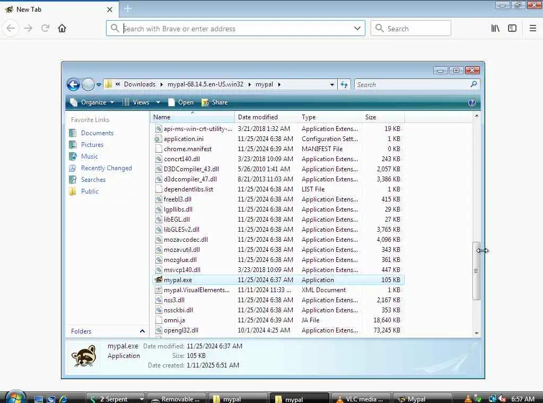Close the New Tab tab
Screen dimensions: 543x403
(110, 10)
